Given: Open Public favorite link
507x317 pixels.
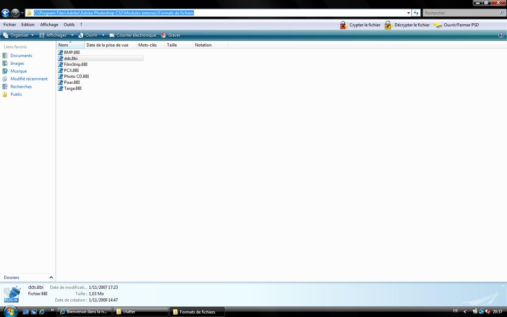Looking at the screenshot, I should (x=16, y=94).
